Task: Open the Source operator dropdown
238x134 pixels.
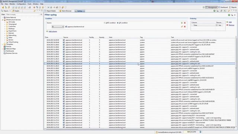Action: 58,26
